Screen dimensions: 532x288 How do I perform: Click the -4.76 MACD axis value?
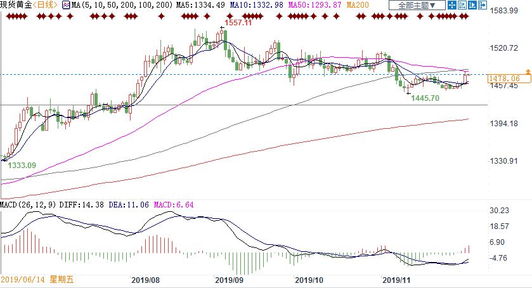tap(498, 258)
